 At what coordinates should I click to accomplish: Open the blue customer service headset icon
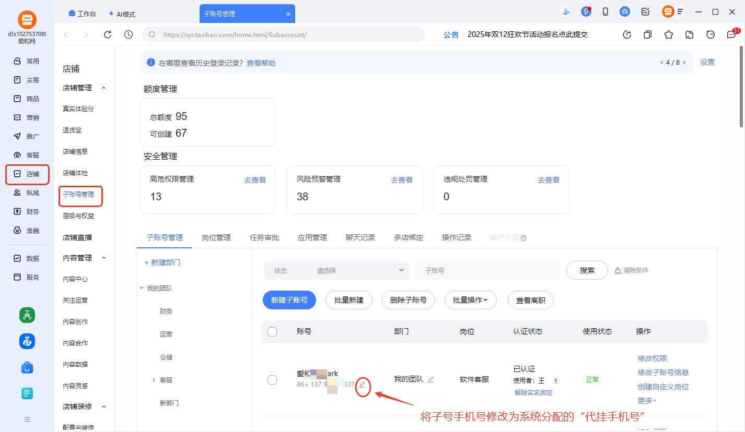pyautogui.click(x=625, y=11)
